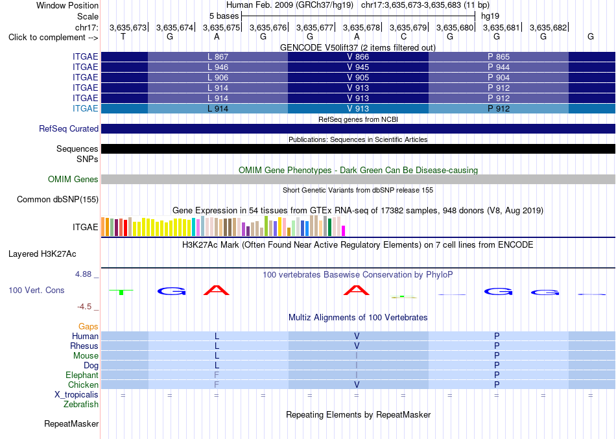Click the RepeatMasker track label
This screenshot has height=439, width=616.
pos(71,423)
